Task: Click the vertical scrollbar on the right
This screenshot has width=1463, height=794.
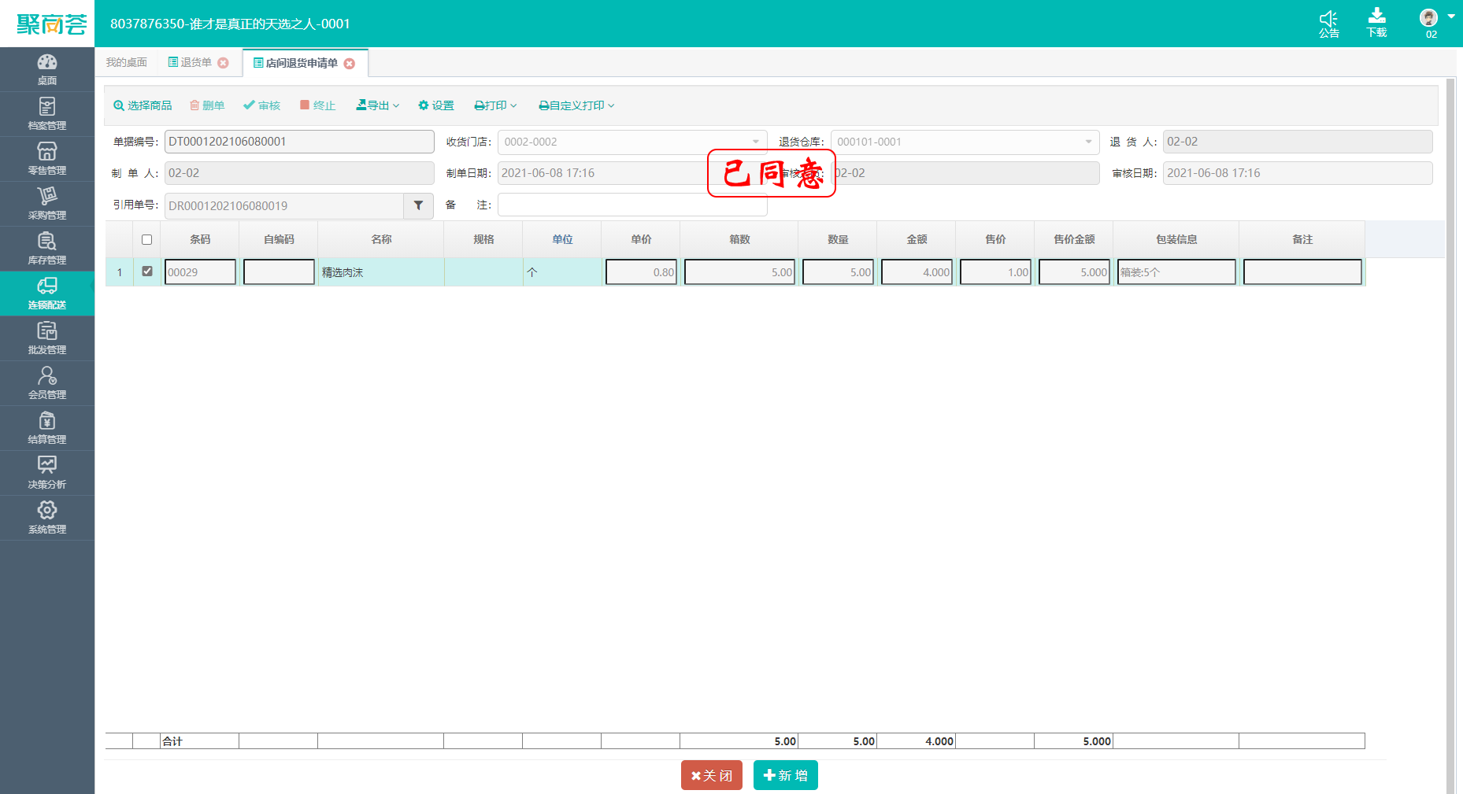Action: click(1450, 435)
